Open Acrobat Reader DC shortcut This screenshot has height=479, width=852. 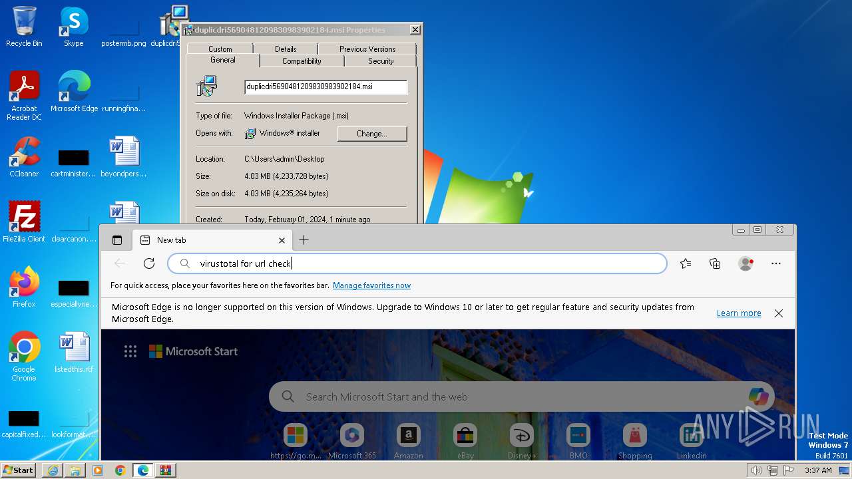[24, 95]
